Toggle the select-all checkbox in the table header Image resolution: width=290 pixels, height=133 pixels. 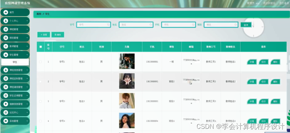pos(41,47)
